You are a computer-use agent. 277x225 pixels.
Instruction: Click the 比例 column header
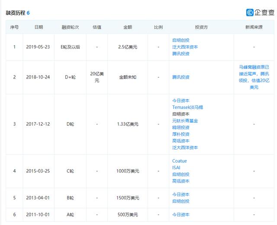tap(158, 27)
